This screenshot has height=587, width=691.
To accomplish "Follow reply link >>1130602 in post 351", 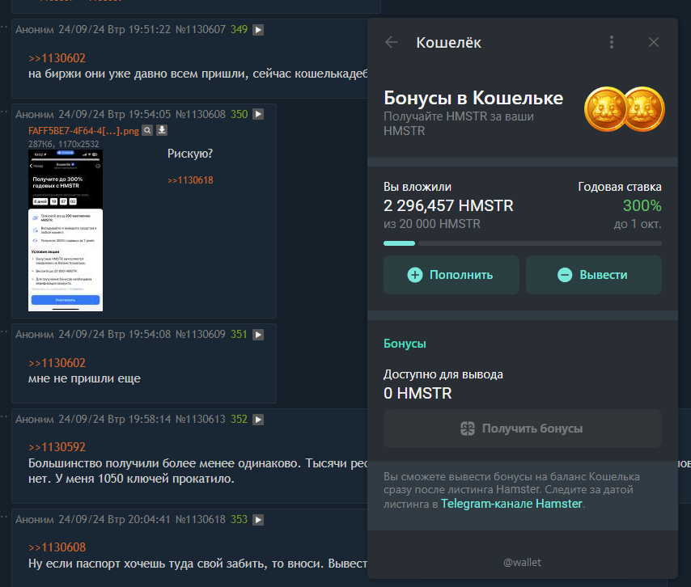I will tap(57, 363).
